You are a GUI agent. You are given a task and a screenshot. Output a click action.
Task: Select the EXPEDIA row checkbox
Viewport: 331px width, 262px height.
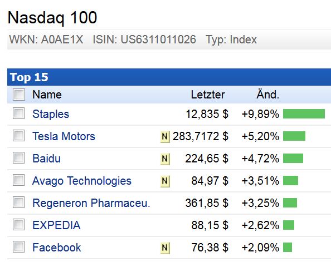click(18, 224)
